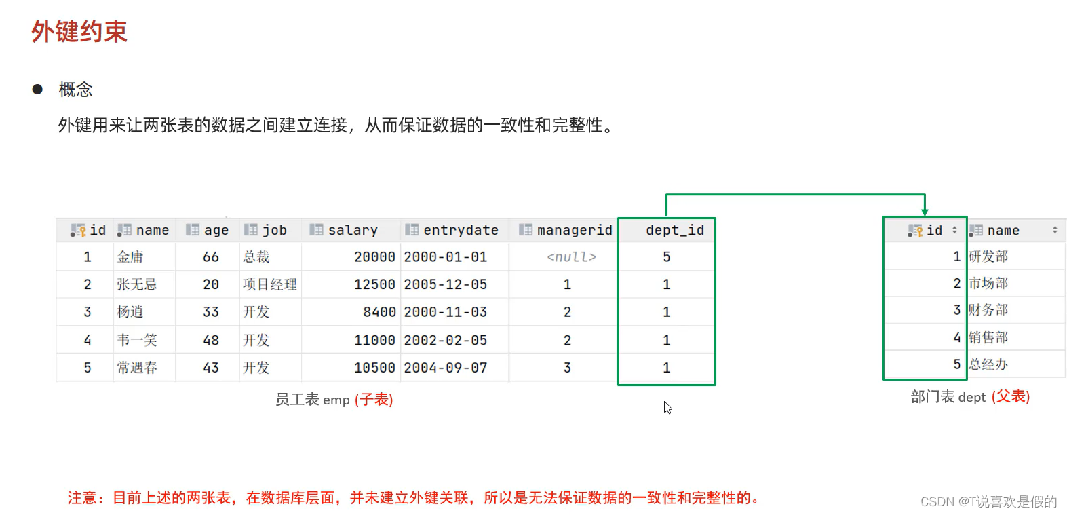
Task: Click the 员工表 emp (子表) caption
Action: pos(334,399)
